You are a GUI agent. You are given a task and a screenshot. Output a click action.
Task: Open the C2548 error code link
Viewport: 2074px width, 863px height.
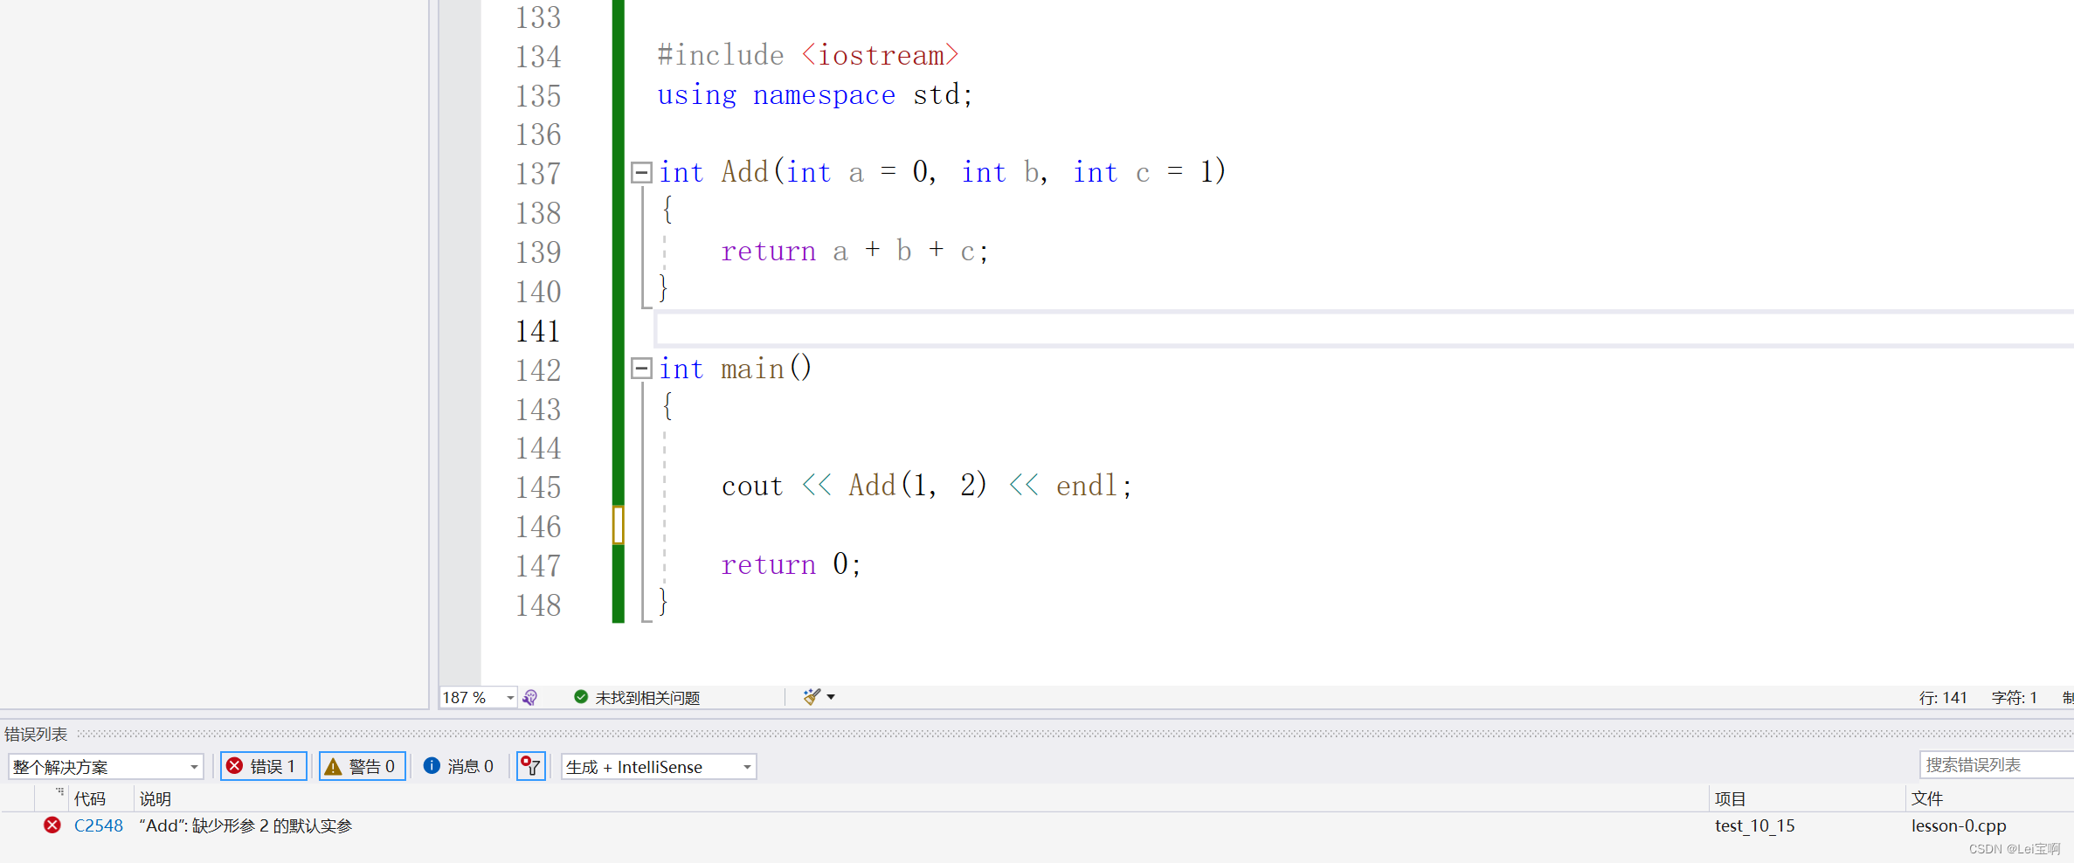point(99,825)
